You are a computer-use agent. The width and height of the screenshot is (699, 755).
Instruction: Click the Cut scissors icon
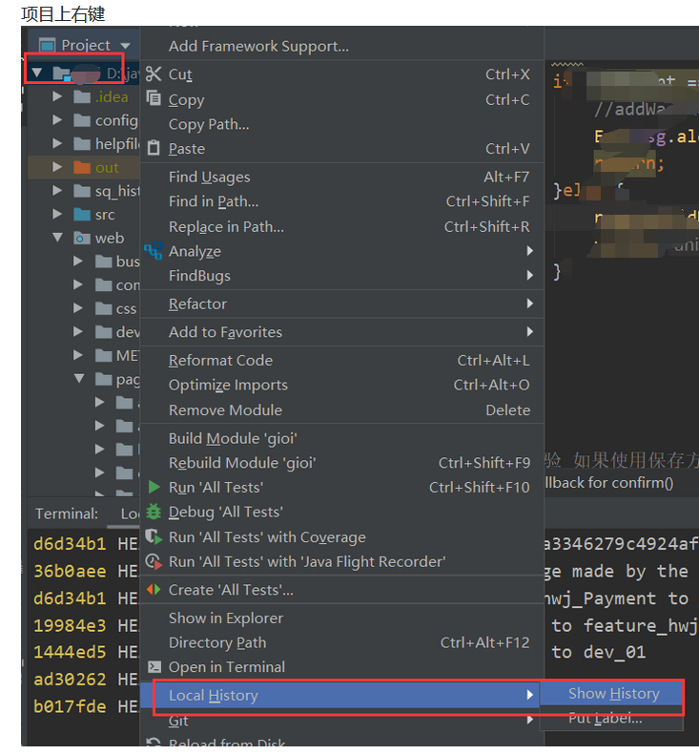point(154,73)
